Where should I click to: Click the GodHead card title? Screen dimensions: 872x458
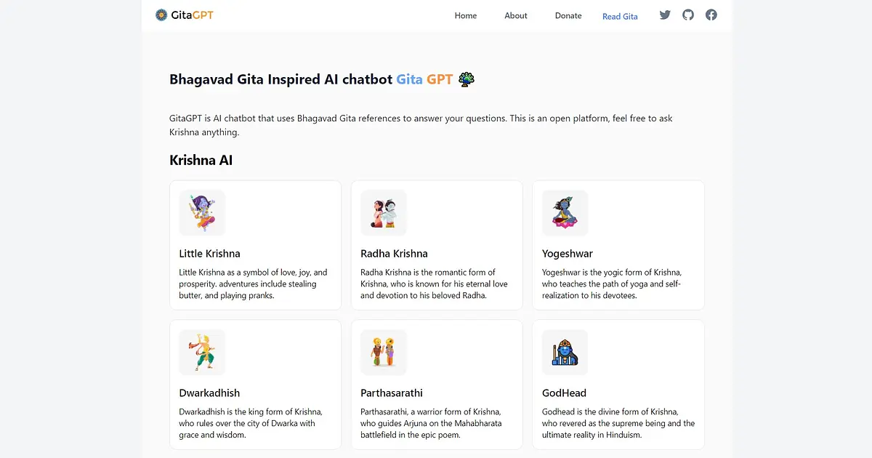(x=564, y=393)
